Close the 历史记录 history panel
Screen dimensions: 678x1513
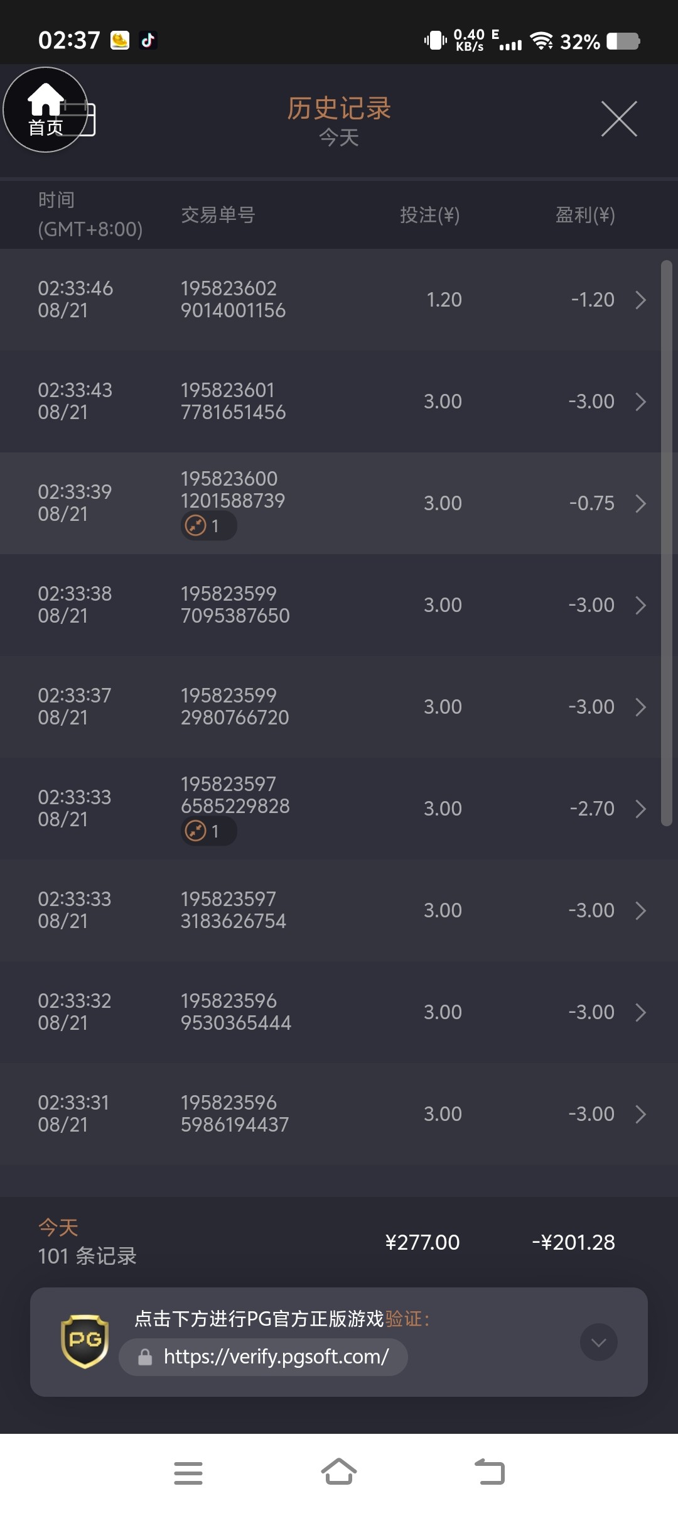point(619,119)
